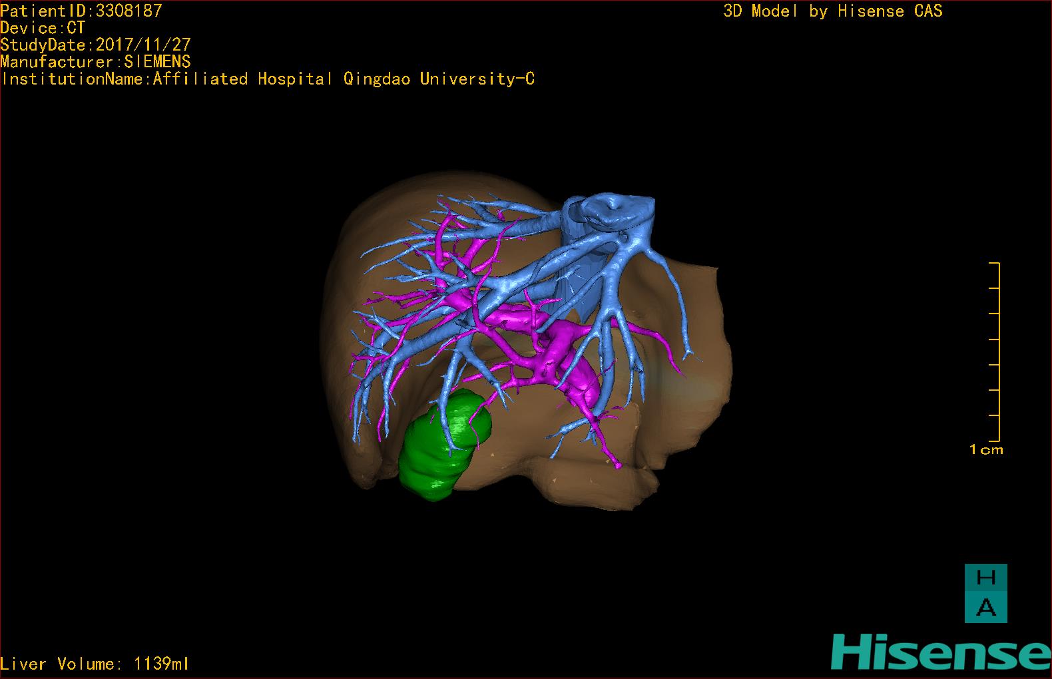This screenshot has width=1052, height=679.
Task: Click the Manufacturer:SIEMENS text
Action: point(95,62)
